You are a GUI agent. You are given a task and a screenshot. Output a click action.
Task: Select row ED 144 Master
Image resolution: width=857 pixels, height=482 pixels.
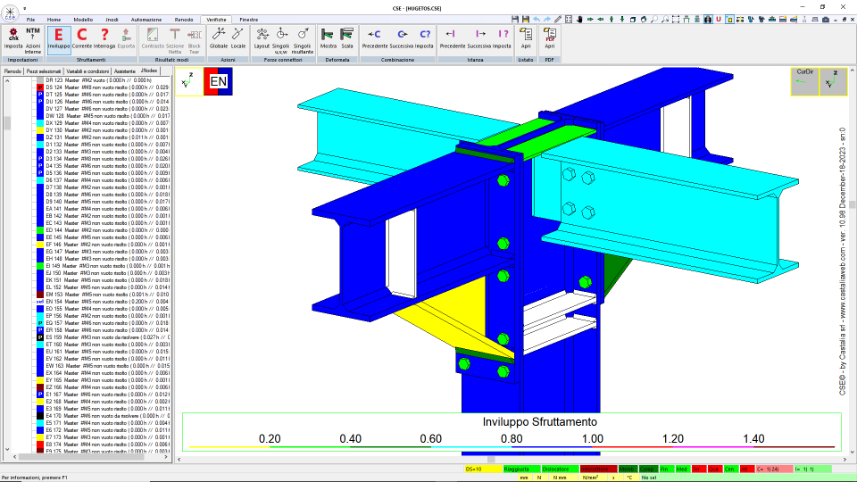107,230
